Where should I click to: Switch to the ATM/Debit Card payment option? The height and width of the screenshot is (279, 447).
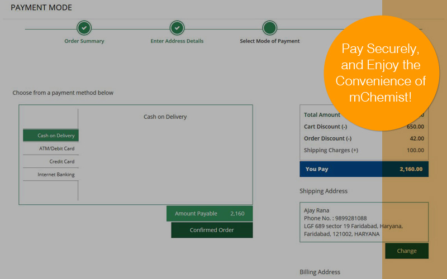coord(51,148)
